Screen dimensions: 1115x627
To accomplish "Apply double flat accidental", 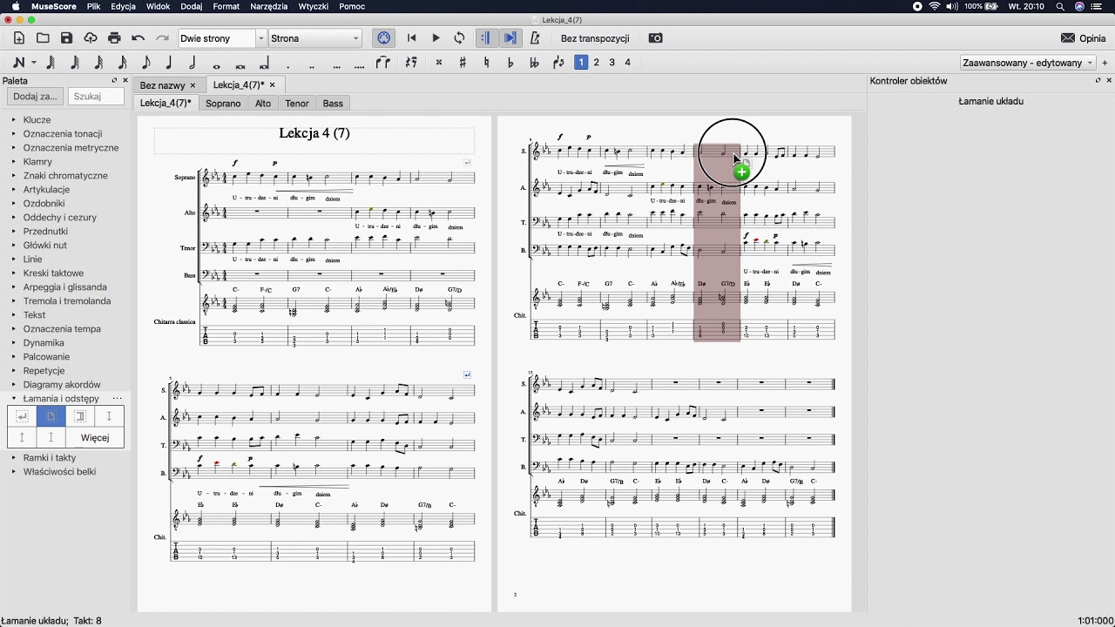I will click(534, 63).
